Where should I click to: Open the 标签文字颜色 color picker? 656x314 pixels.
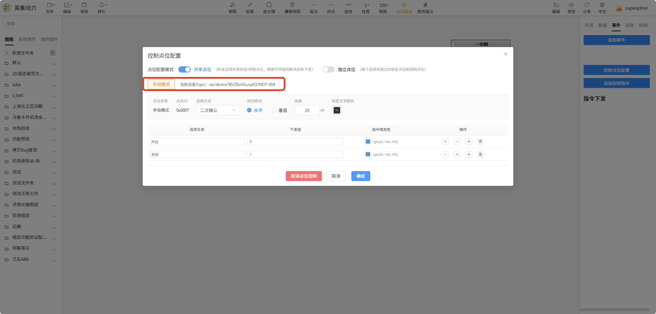pos(337,110)
